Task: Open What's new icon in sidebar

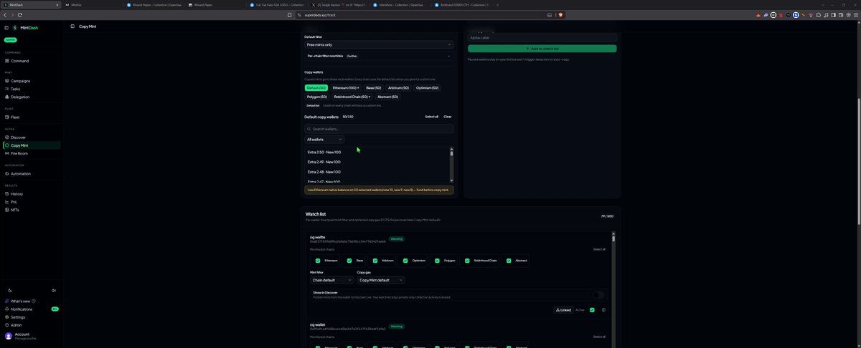Action: pos(6,301)
